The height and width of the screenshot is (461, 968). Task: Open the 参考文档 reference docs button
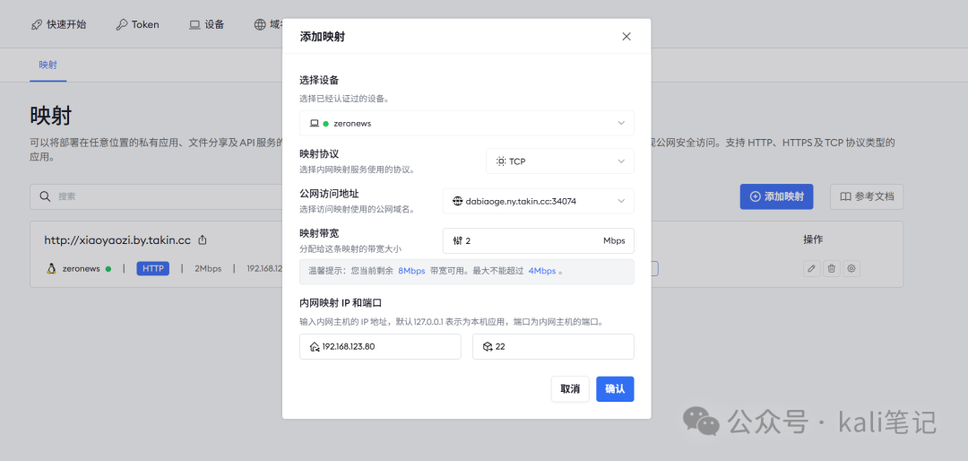[867, 196]
